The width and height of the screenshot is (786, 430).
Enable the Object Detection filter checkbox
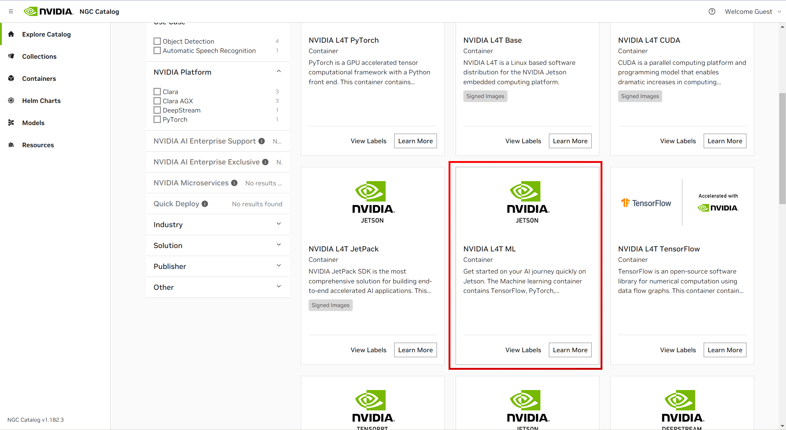[x=157, y=41]
